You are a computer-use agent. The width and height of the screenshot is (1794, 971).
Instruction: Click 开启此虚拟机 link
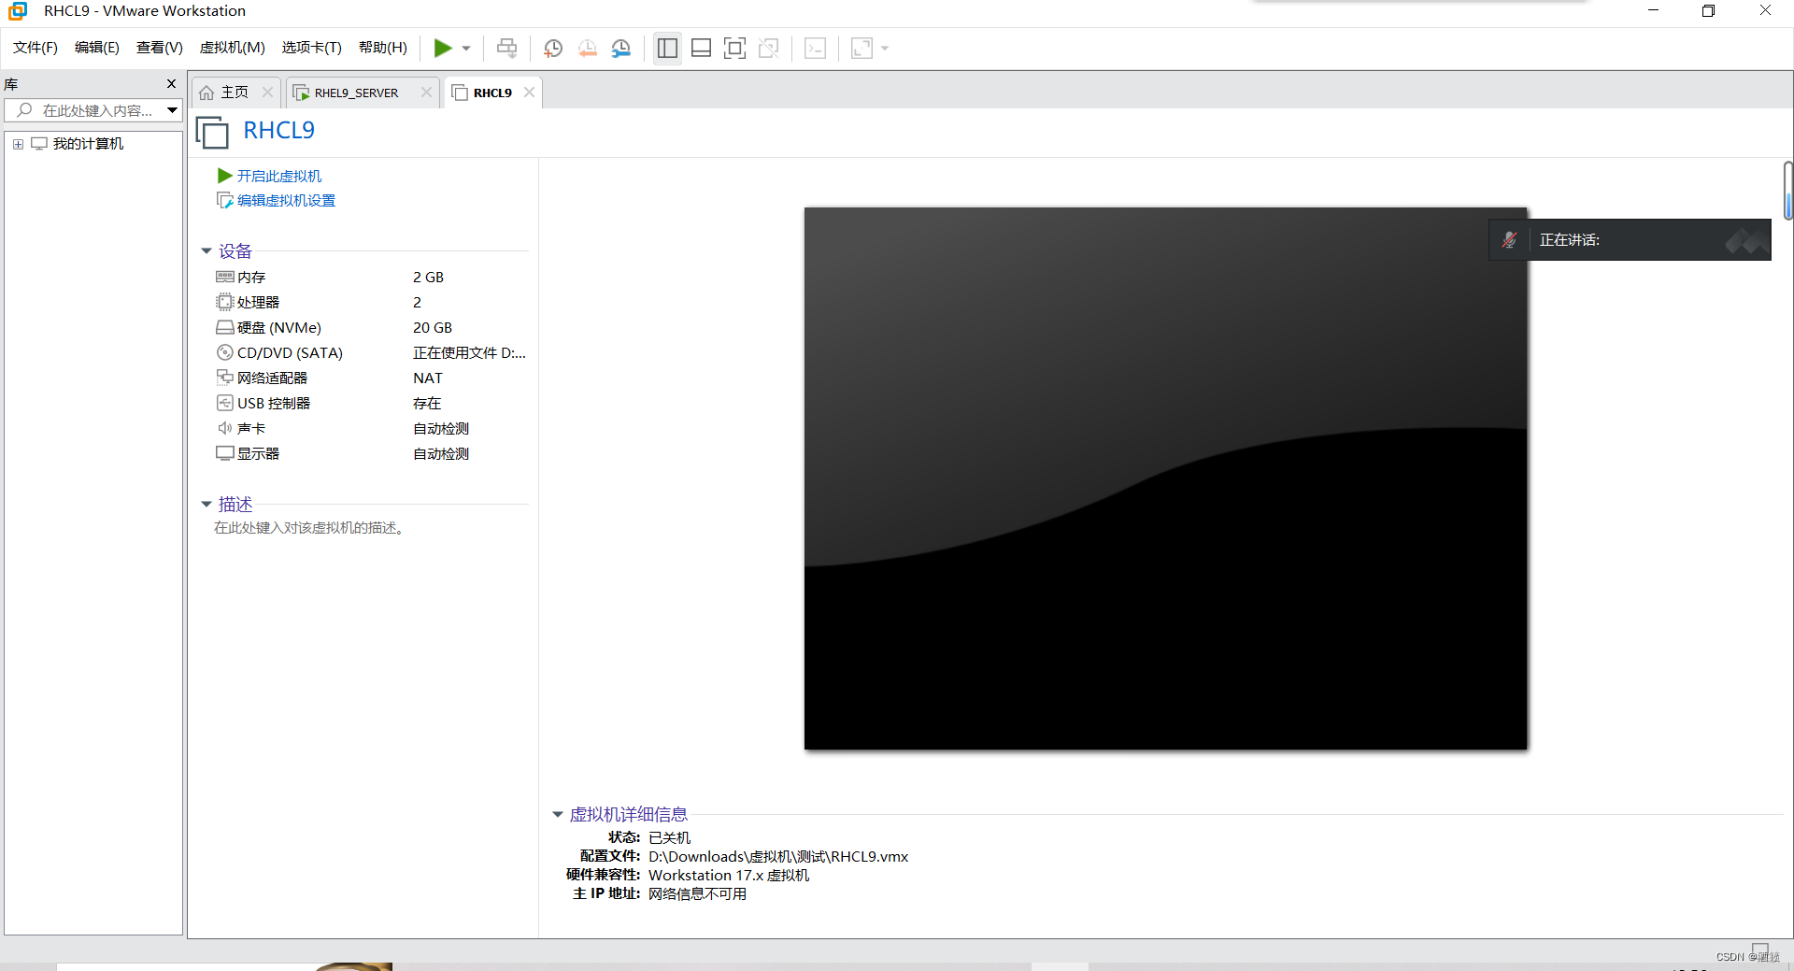[x=278, y=176]
